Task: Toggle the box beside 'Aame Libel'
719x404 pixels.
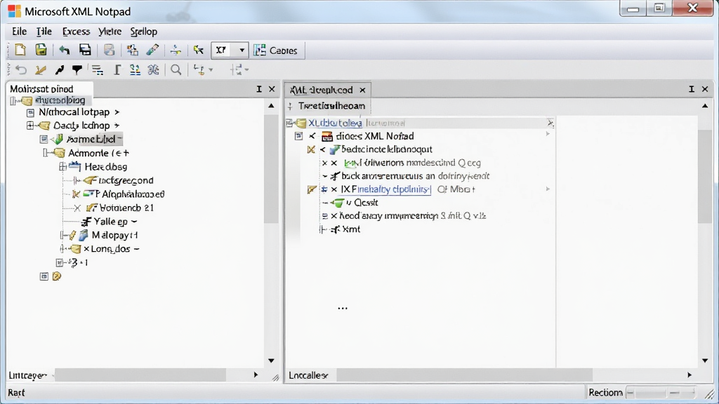Action: pyautogui.click(x=44, y=140)
